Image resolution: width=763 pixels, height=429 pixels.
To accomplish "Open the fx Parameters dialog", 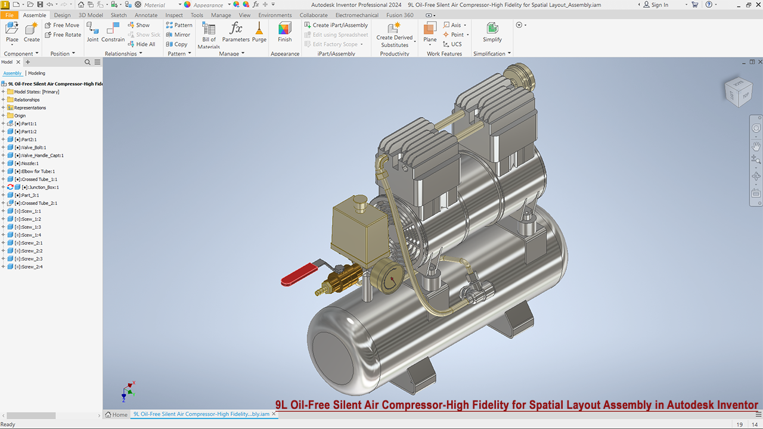I will pyautogui.click(x=236, y=32).
